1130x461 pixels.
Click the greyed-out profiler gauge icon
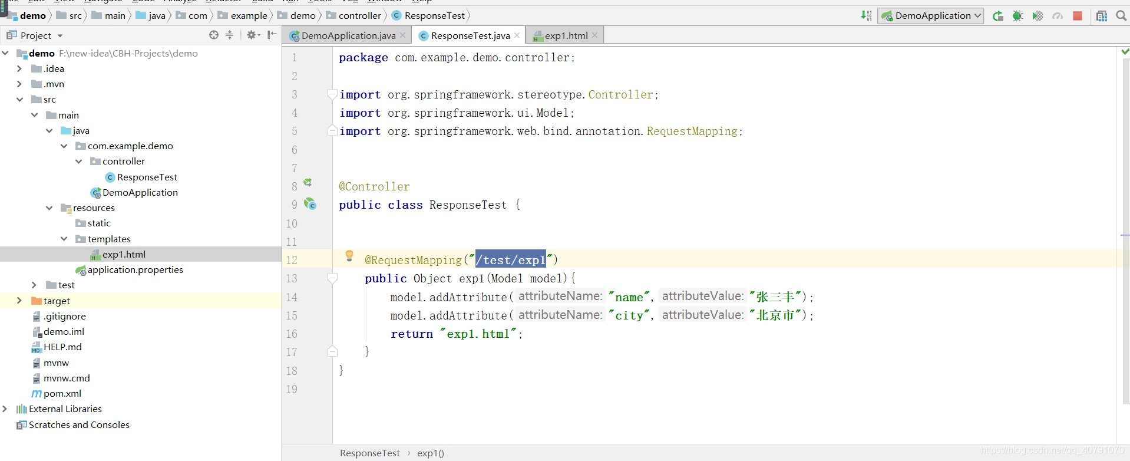coord(1058,16)
